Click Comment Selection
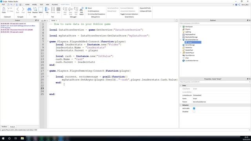The height and width of the screenshot is (141, 251). [x=127, y=8]
